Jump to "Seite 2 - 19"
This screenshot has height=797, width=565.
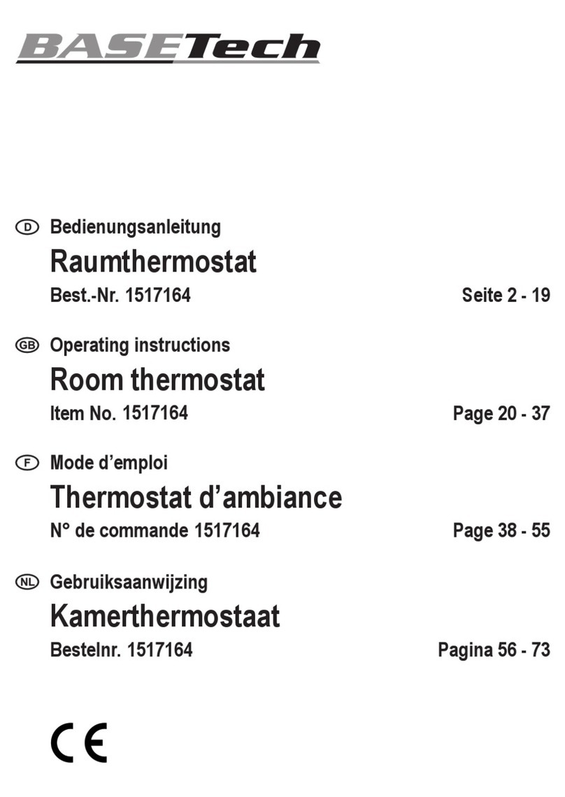506,295
